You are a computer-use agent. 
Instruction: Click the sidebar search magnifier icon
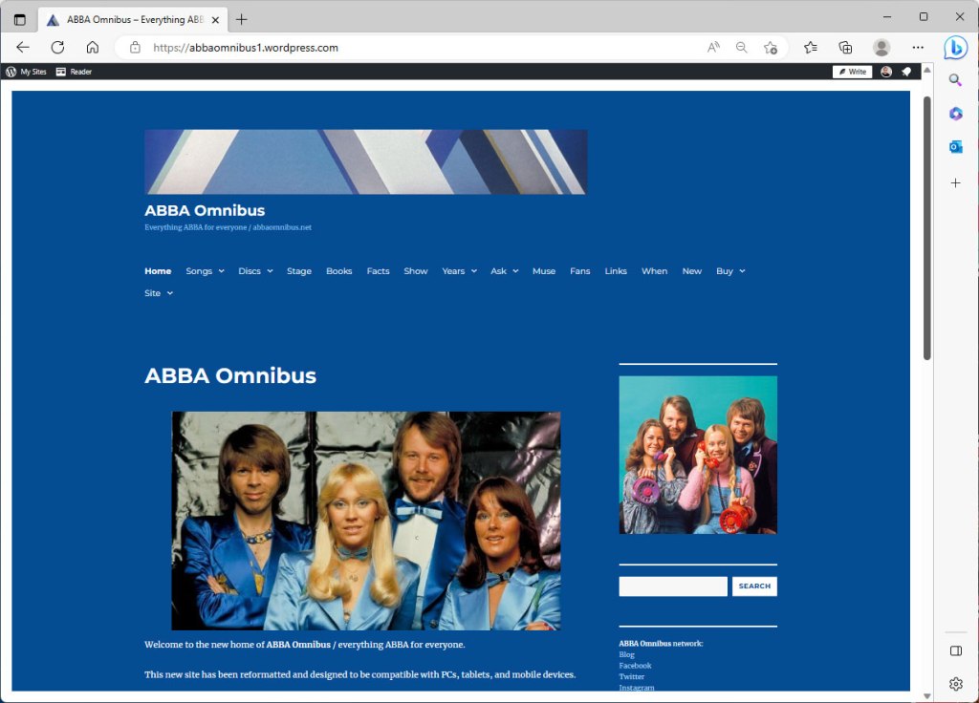tap(955, 80)
